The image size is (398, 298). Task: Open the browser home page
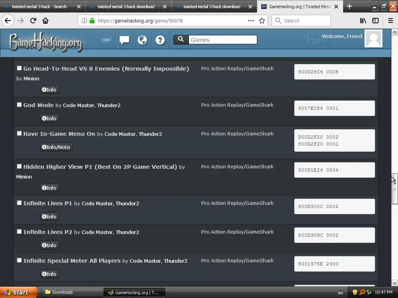45,21
